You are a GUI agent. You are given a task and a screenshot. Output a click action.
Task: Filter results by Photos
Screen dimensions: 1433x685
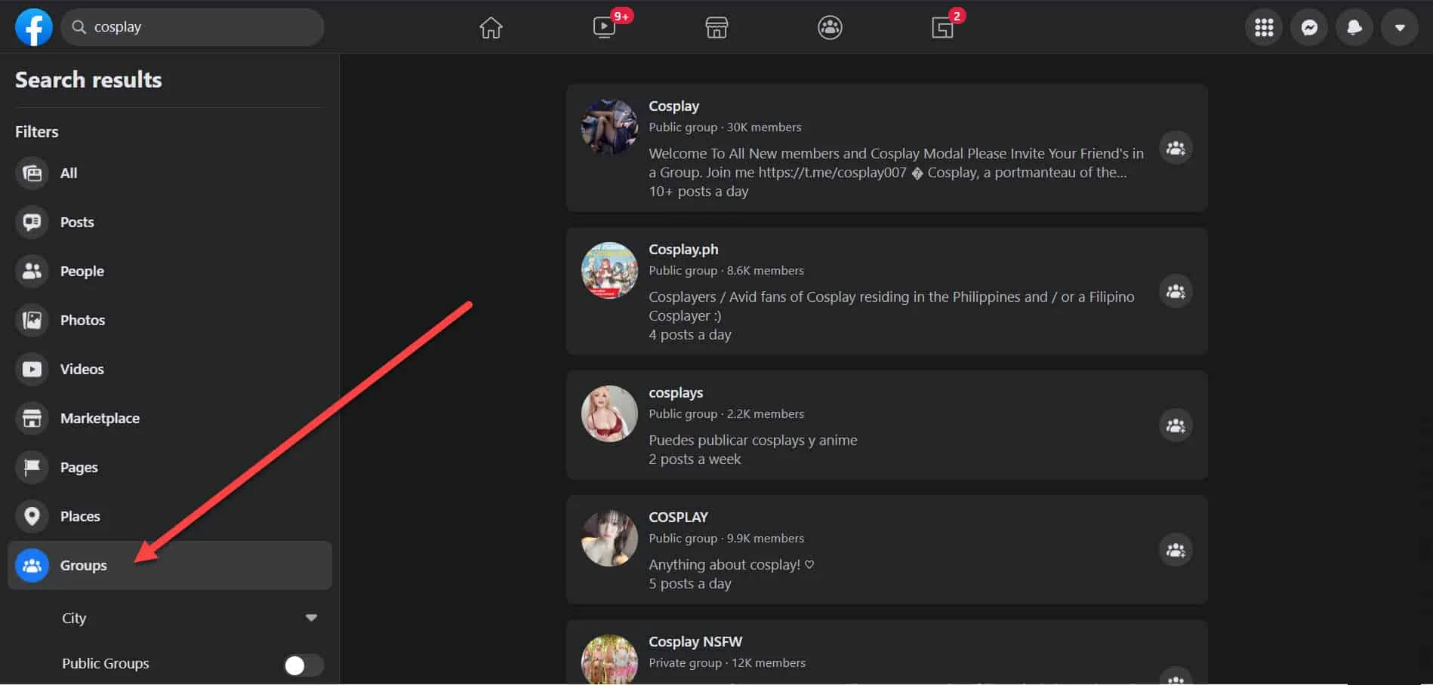pos(82,320)
